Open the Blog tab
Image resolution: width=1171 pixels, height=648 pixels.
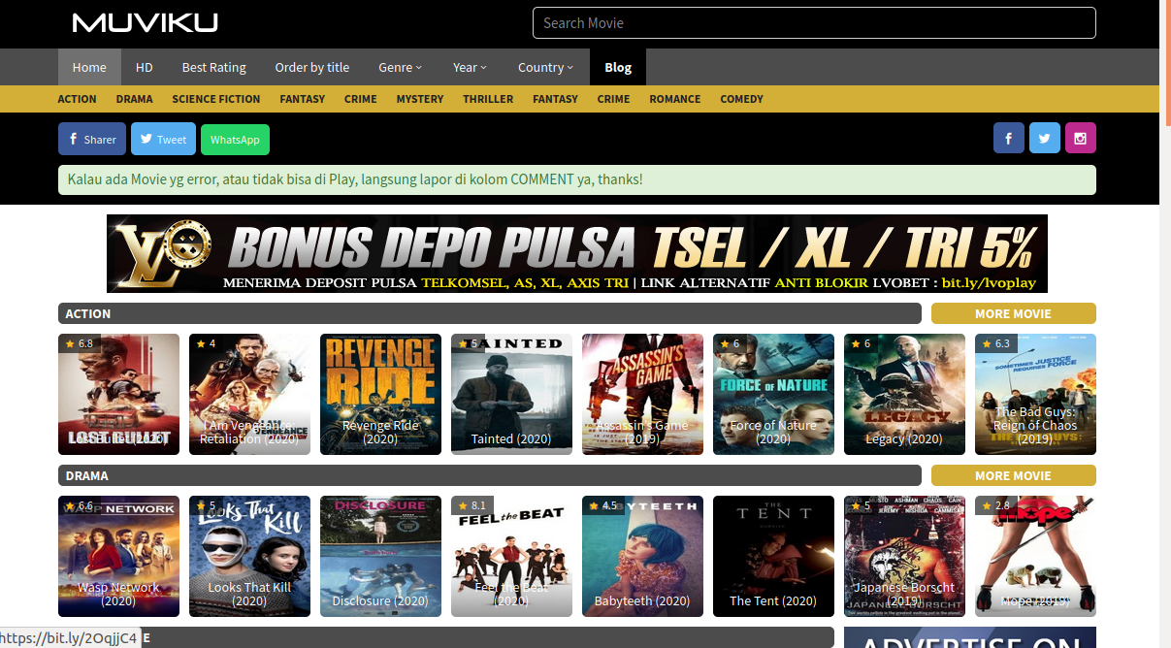coord(618,67)
